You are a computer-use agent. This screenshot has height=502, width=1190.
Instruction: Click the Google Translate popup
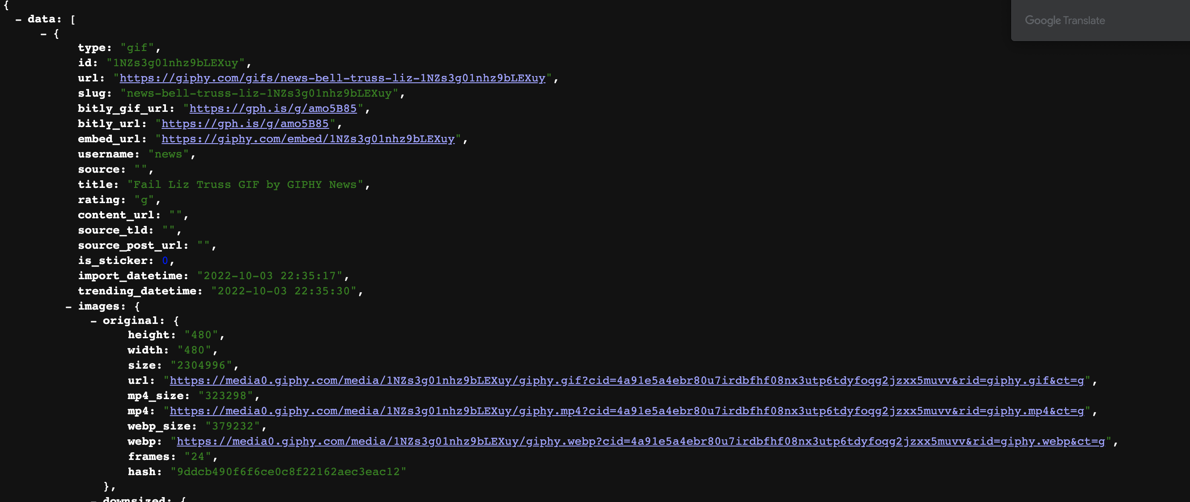pyautogui.click(x=1064, y=20)
